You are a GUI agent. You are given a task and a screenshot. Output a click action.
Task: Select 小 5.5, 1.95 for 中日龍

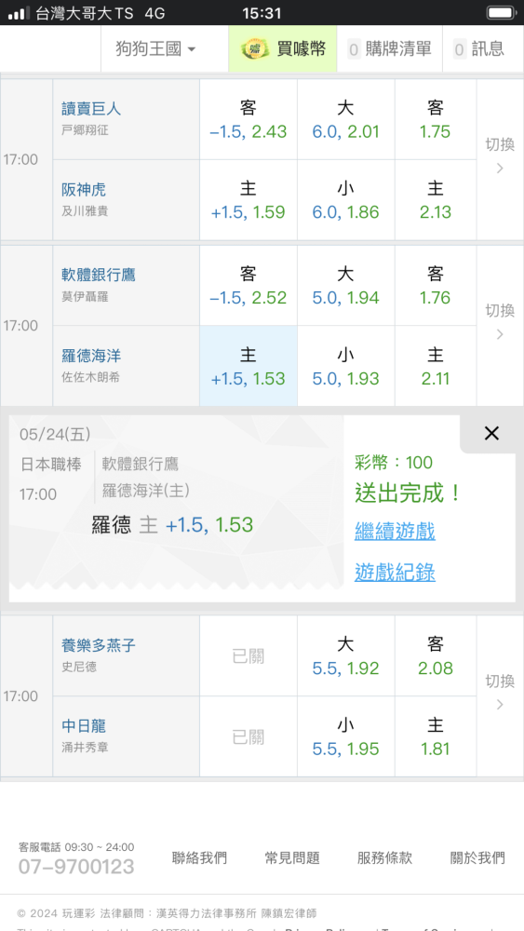pyautogui.click(x=346, y=736)
